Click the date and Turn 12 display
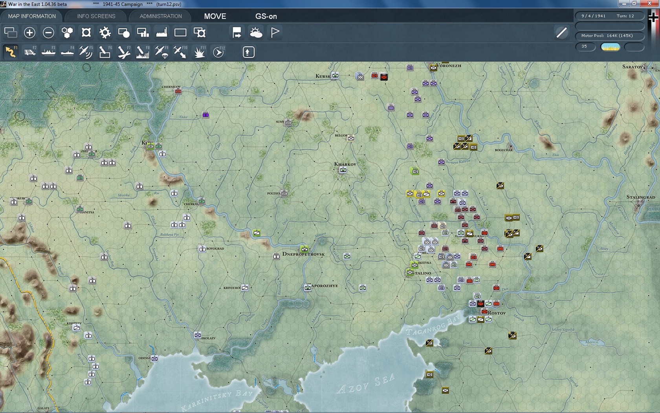660x413 pixels. pyautogui.click(x=610, y=16)
